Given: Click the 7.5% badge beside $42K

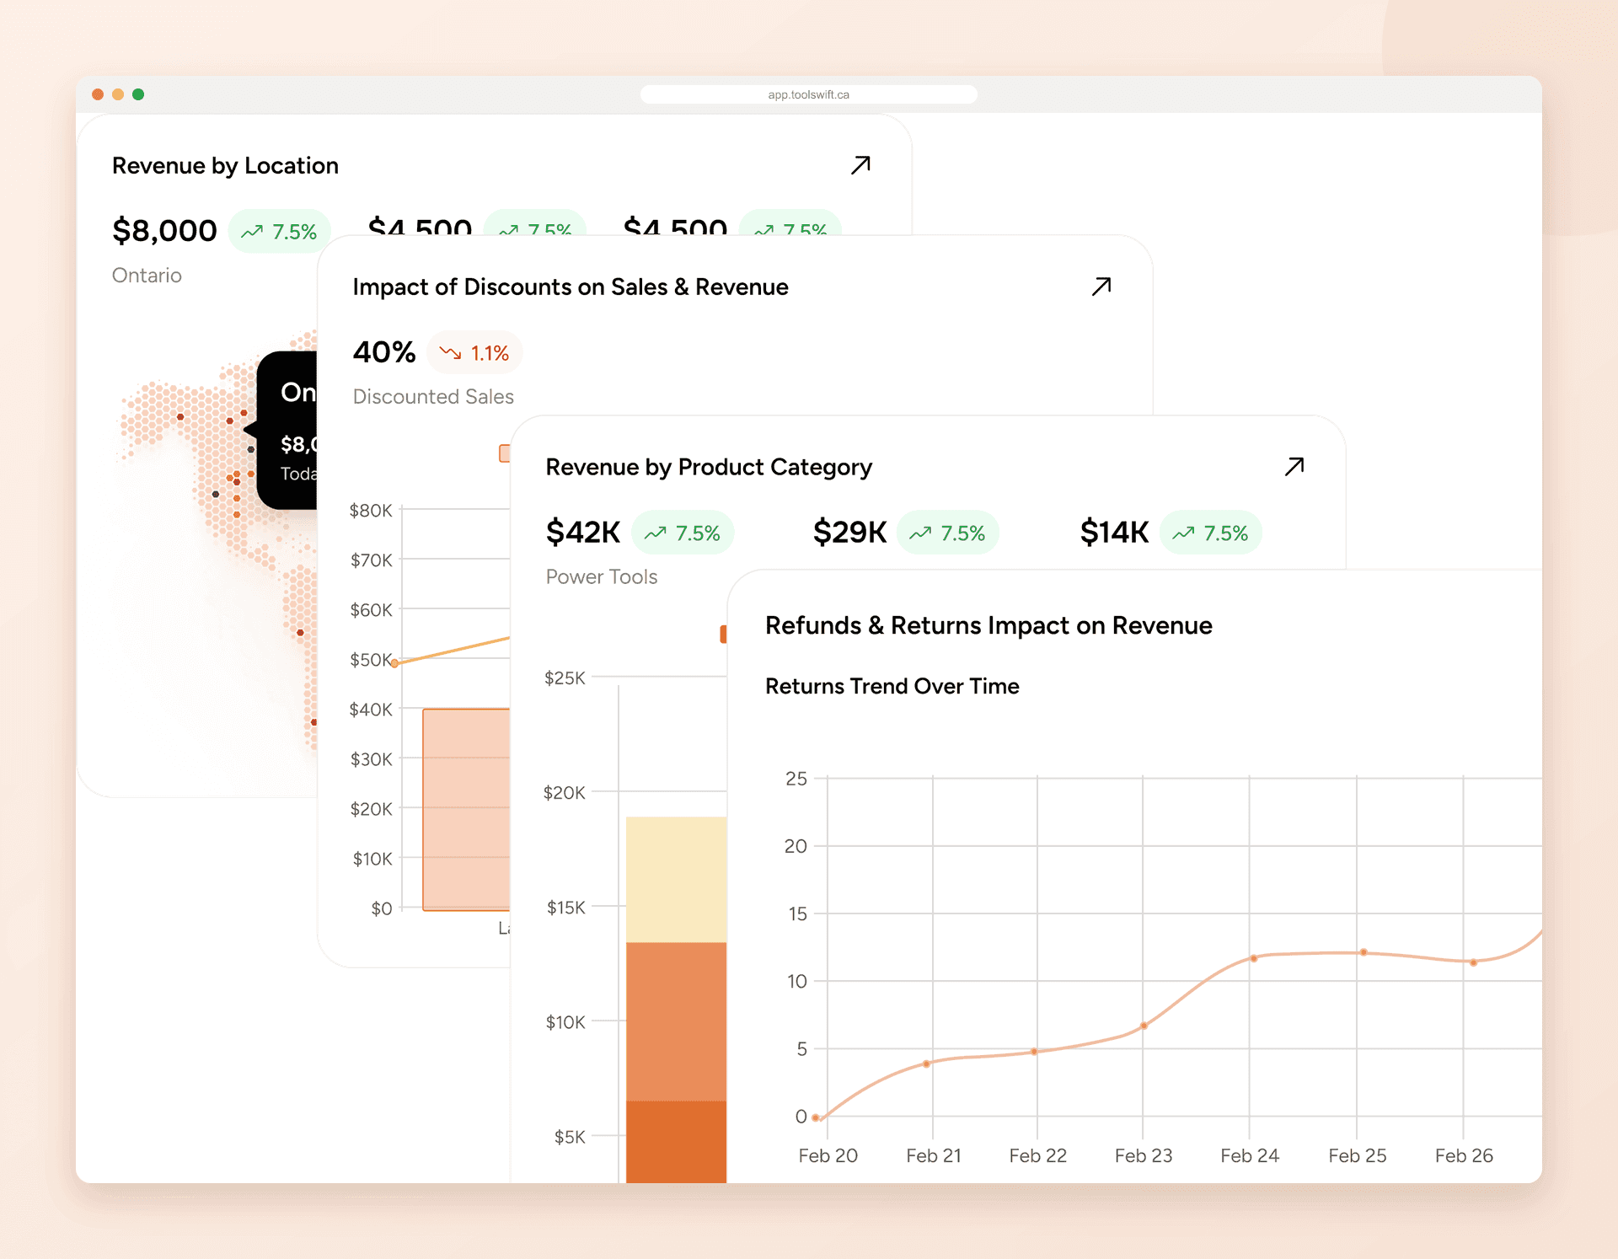Looking at the screenshot, I should click(683, 533).
